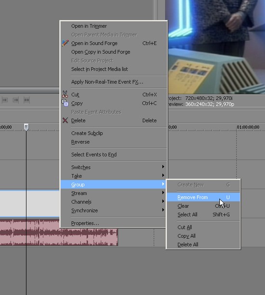The height and width of the screenshot is (295, 265).
Task: Click the Copy pages icon
Action: (x=65, y=103)
